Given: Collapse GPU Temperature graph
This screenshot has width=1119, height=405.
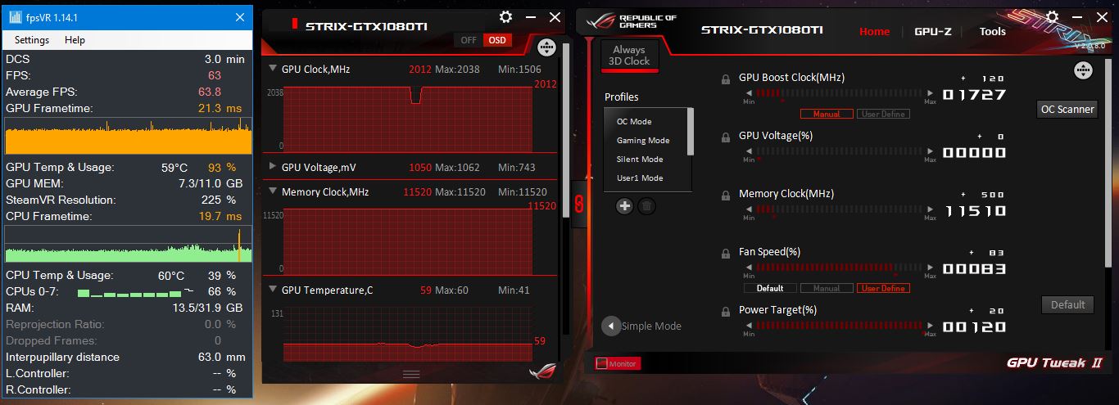Looking at the screenshot, I should [x=272, y=290].
